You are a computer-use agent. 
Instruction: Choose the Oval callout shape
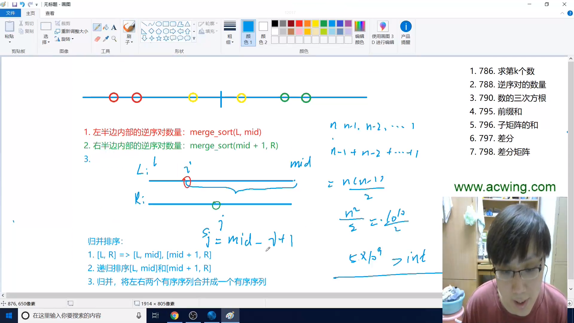(x=180, y=38)
